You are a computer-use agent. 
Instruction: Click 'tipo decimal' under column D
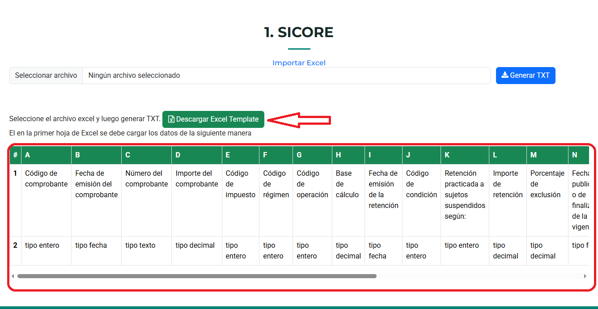point(197,251)
